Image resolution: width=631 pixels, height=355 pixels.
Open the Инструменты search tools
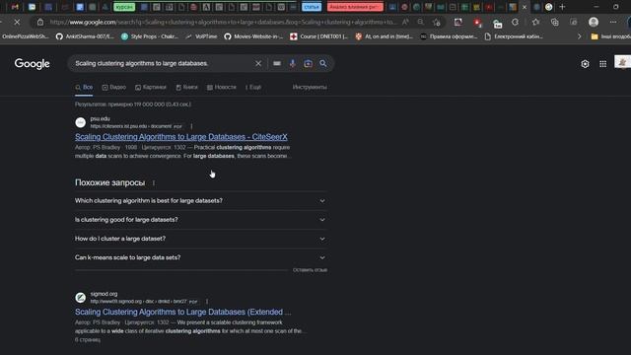310,88
